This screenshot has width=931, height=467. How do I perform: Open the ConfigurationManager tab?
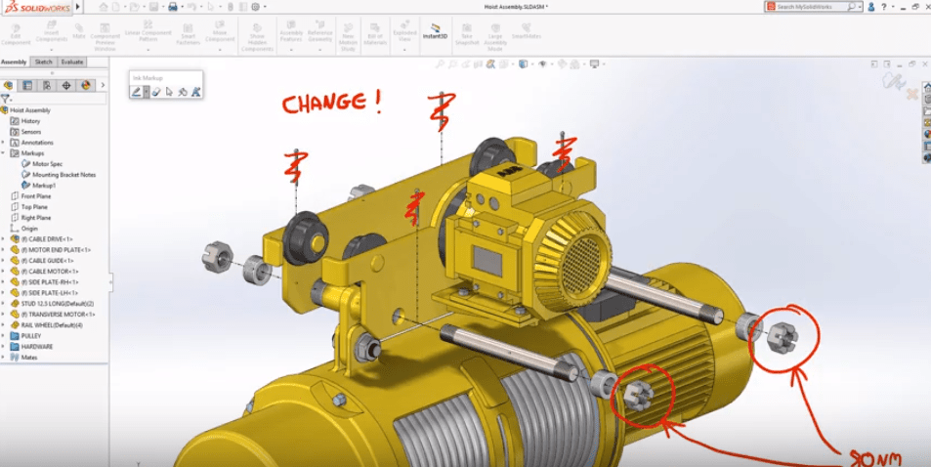47,86
